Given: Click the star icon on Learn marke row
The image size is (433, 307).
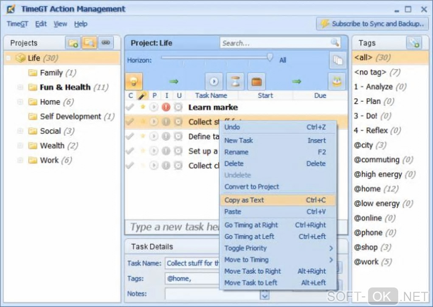Looking at the screenshot, I should (143, 107).
